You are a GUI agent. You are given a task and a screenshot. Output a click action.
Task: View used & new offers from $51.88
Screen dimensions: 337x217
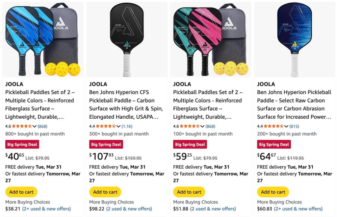click(213, 209)
